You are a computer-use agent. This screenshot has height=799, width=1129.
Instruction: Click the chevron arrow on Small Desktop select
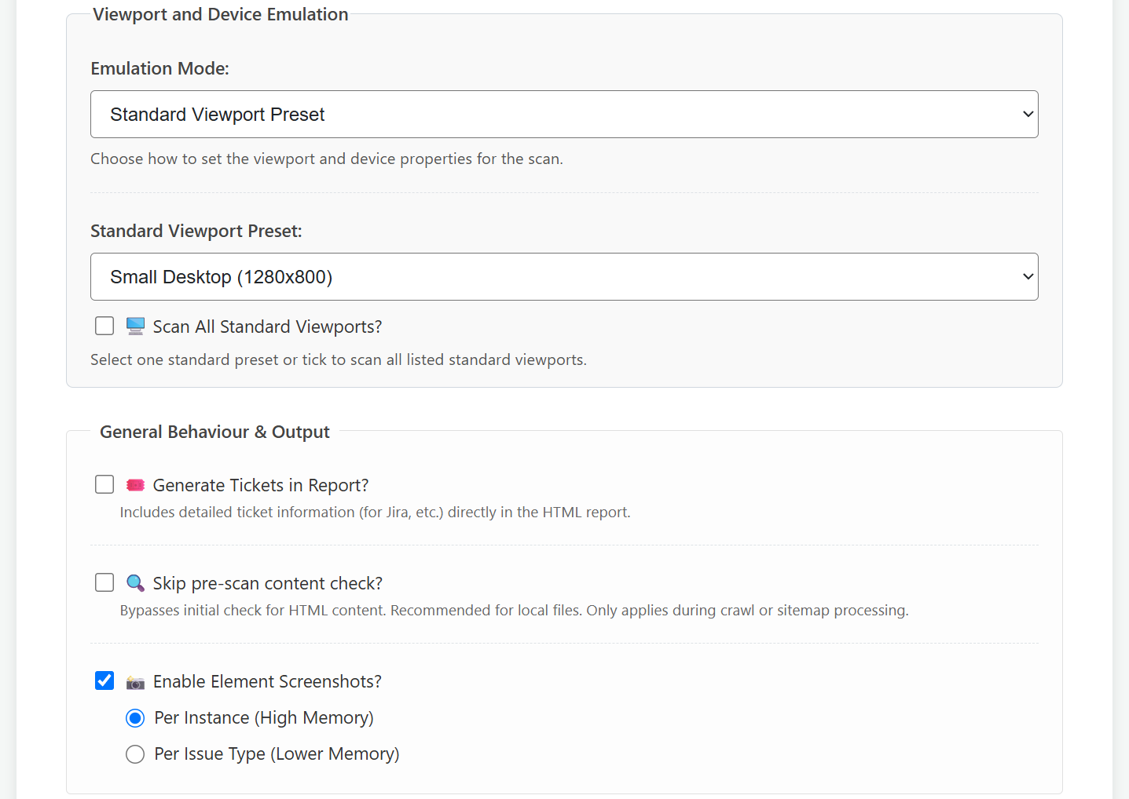coord(1028,277)
